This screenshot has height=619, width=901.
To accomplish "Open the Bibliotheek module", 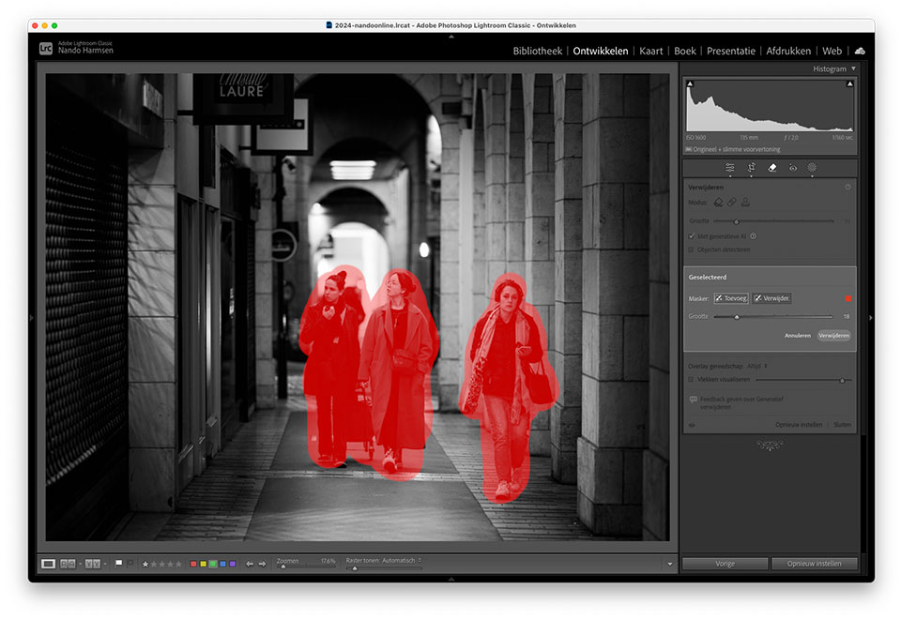I will click(537, 51).
